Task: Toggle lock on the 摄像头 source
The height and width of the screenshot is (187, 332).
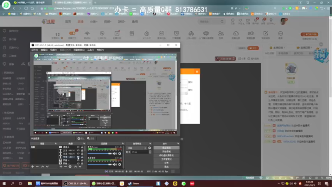Action: [82, 147]
